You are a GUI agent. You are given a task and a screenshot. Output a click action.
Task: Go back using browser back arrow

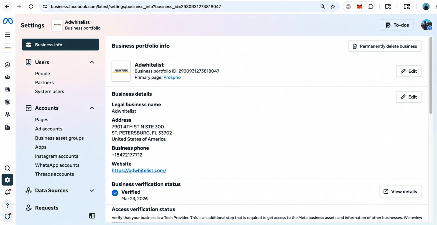coord(7,6)
